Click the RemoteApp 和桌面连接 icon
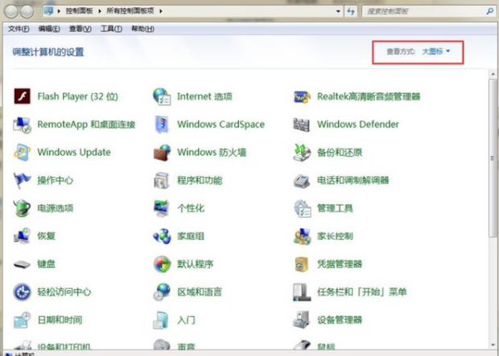 pyautogui.click(x=22, y=125)
